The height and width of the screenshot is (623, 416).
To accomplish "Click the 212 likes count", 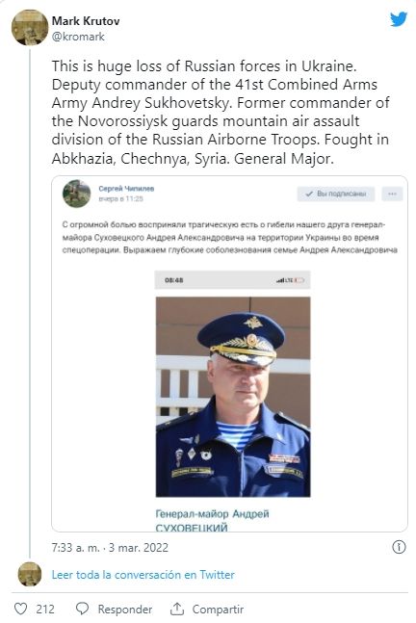I will click(45, 610).
